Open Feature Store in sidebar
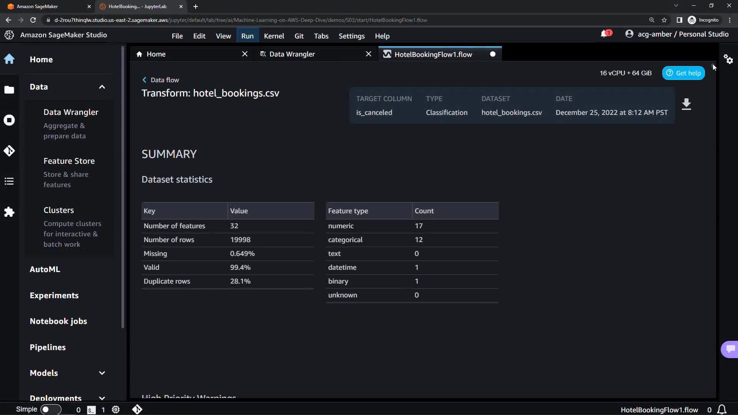Screen dimensions: 738x415 pyautogui.click(x=69, y=161)
